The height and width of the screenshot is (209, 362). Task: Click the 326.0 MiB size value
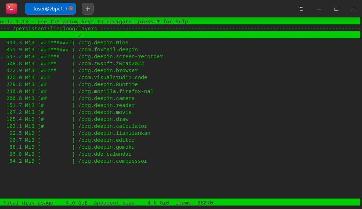tap(20, 77)
